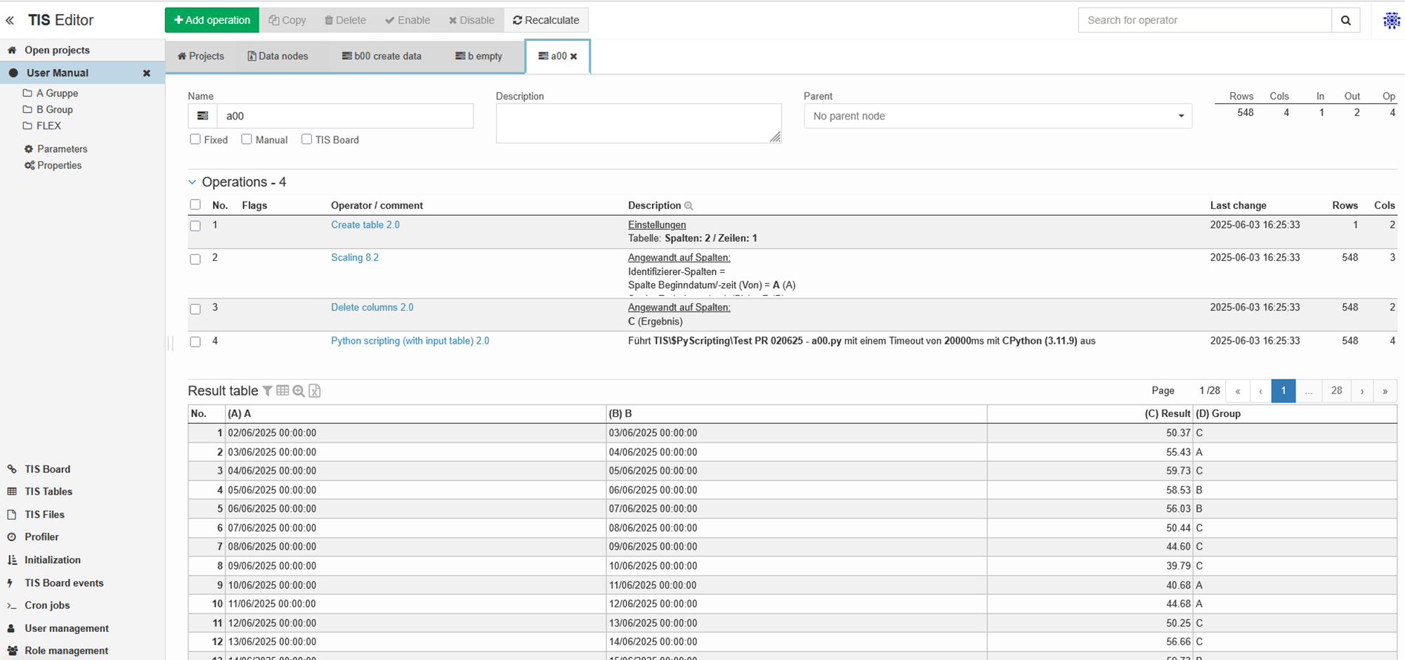Go to previous results page
1405x660 pixels.
(1260, 391)
